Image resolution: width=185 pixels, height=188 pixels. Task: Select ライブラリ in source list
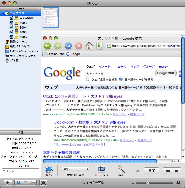tap(20, 13)
